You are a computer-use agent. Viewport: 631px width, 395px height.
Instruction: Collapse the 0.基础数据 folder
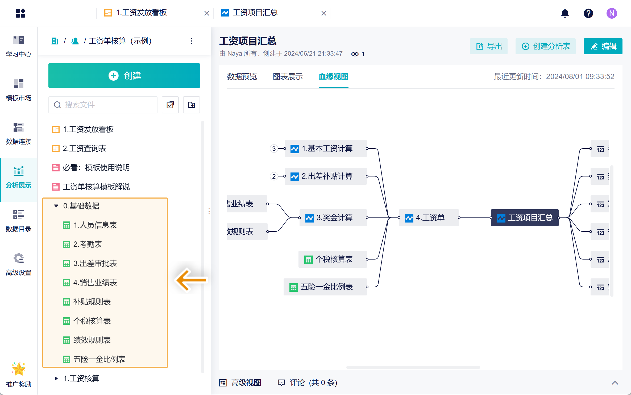coord(56,206)
